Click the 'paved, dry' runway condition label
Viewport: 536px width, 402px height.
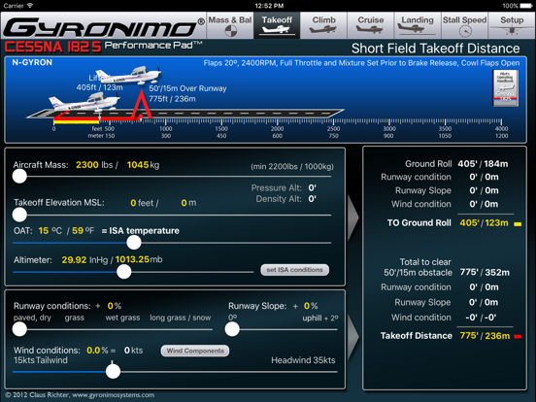coord(32,318)
